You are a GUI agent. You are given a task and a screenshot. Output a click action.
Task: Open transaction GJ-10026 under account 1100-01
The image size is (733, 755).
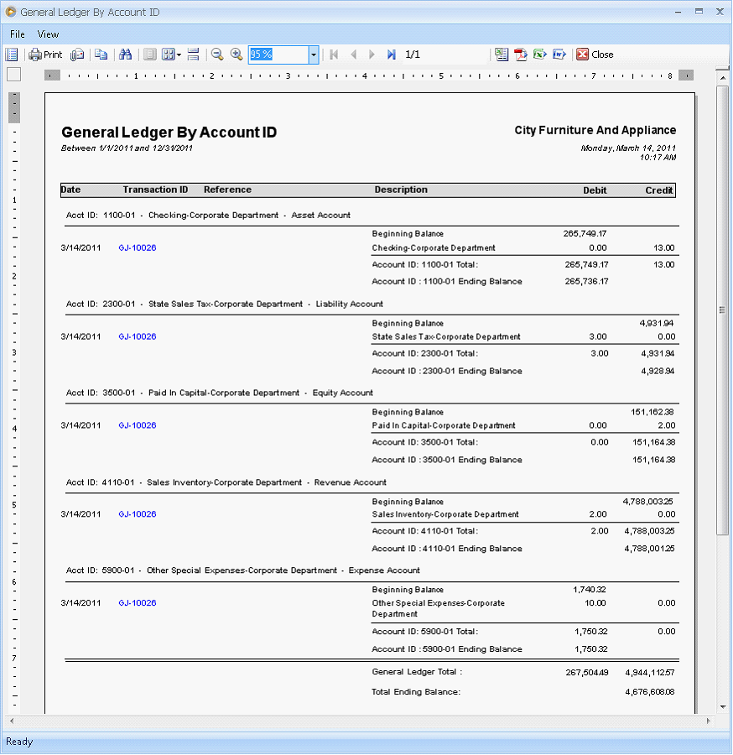(x=137, y=248)
